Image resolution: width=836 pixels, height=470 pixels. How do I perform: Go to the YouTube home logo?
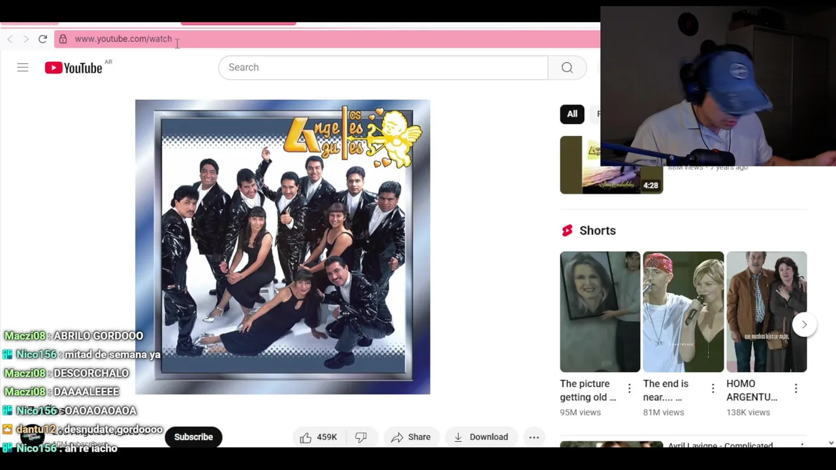74,68
